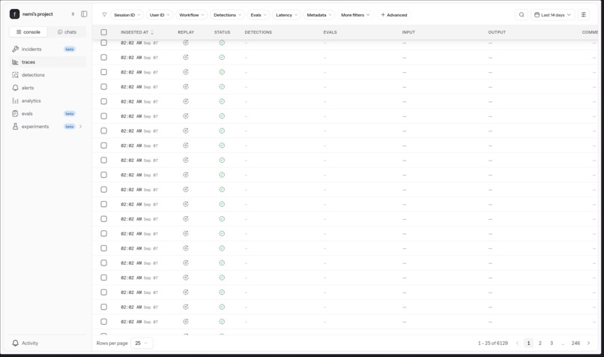The width and height of the screenshot is (604, 357).
Task: Change the Last 14 days date range
Action: pyautogui.click(x=552, y=15)
